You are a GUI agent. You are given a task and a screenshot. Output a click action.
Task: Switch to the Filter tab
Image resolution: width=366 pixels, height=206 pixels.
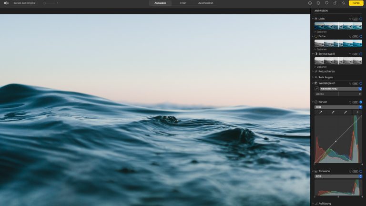(x=183, y=3)
